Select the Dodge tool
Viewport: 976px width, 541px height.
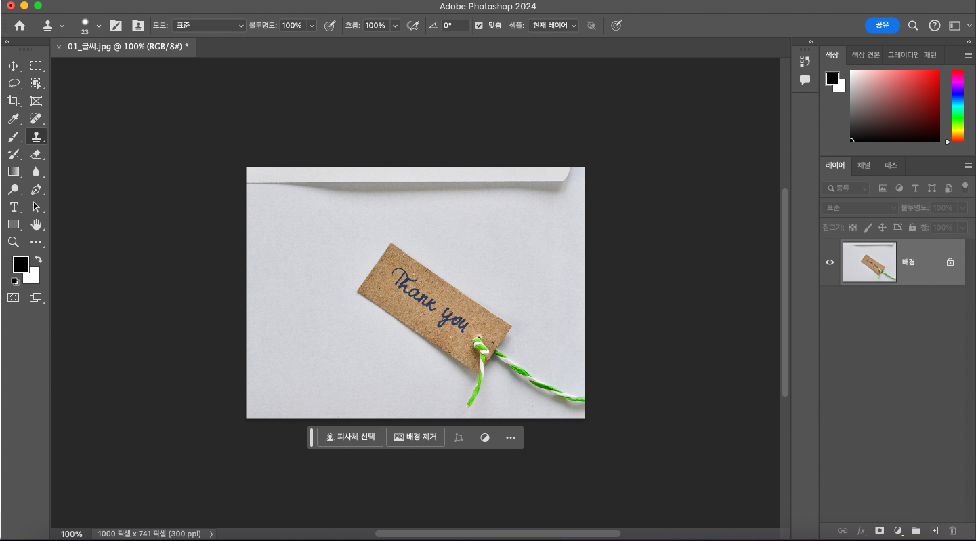point(14,189)
